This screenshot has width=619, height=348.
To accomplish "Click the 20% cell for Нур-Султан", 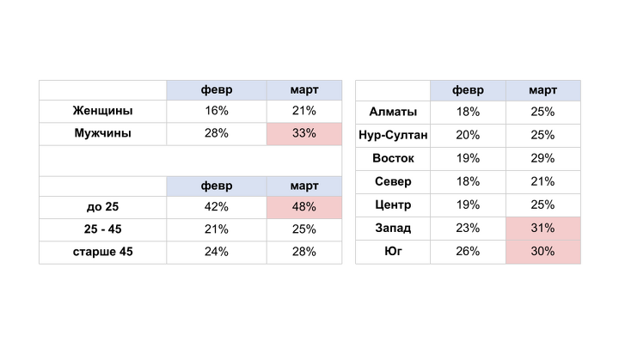I will tap(468, 136).
